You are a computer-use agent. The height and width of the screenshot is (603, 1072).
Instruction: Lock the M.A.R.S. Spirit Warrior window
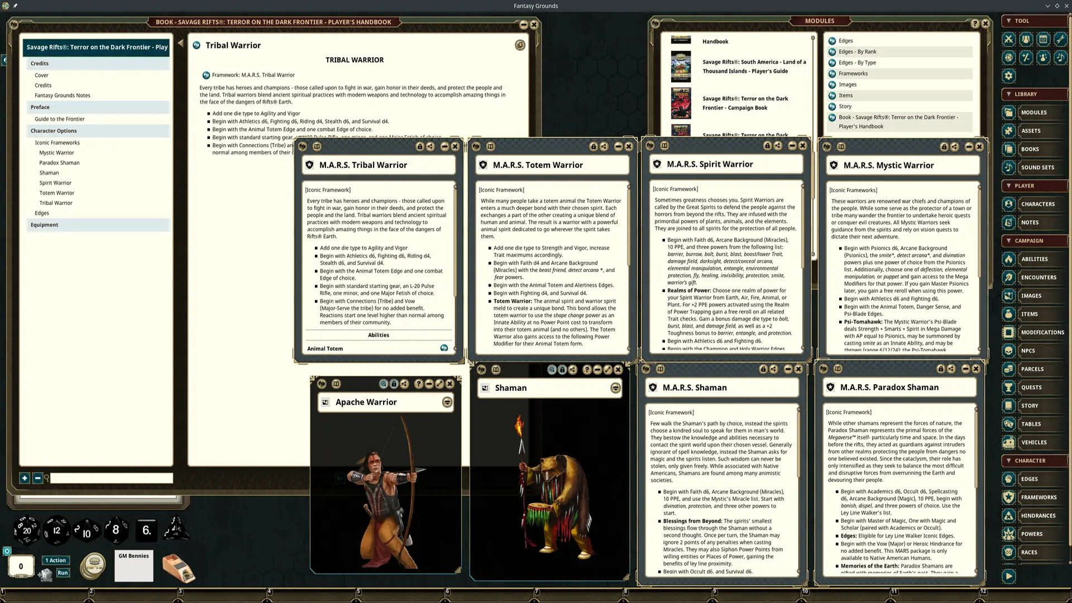point(766,145)
